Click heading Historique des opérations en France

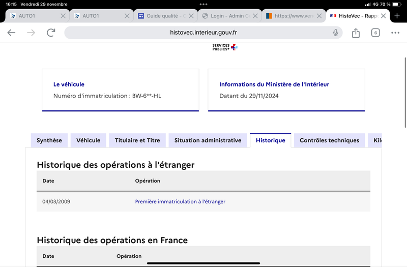(x=112, y=240)
